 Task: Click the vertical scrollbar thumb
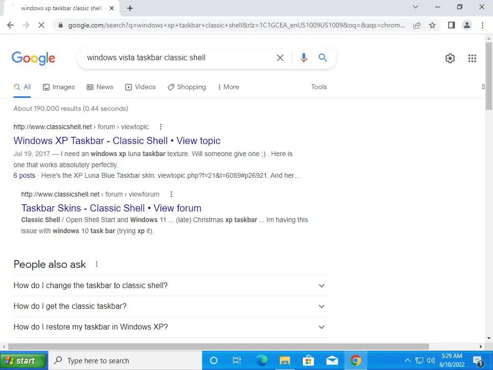point(489,76)
